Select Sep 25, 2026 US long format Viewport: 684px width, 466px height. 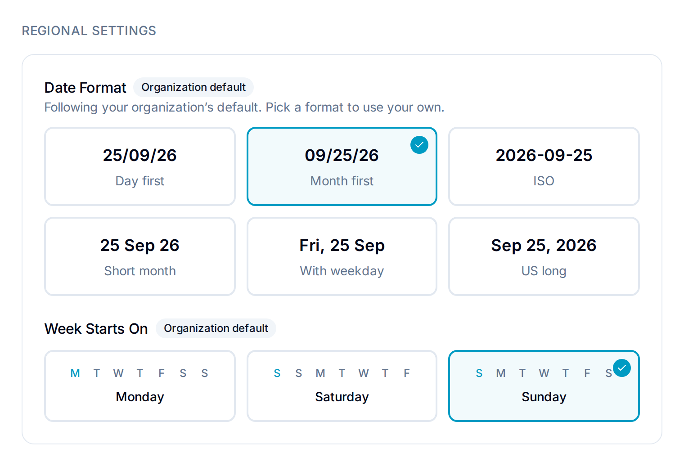click(544, 256)
